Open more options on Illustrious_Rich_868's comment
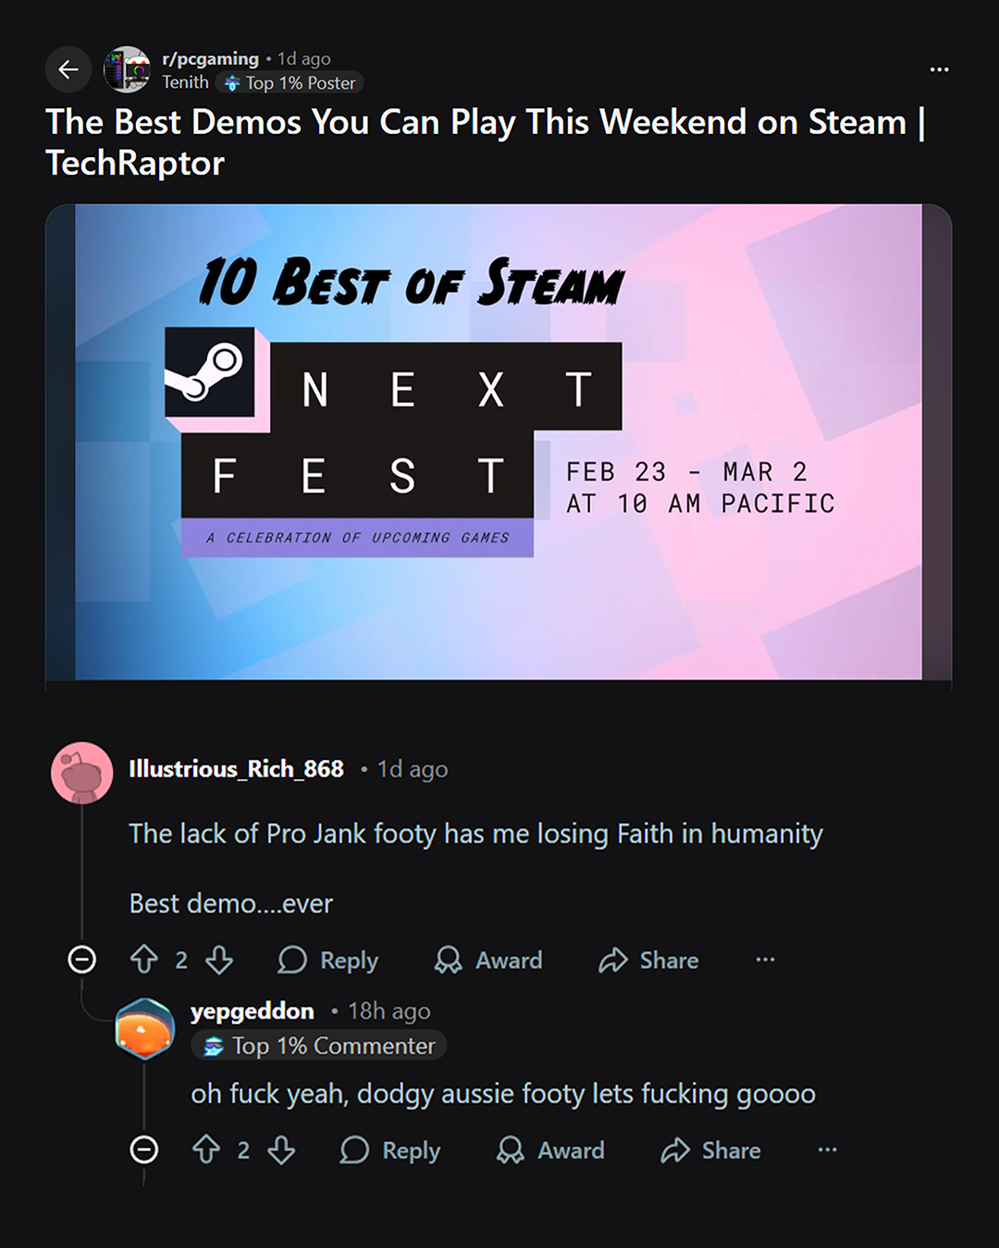The height and width of the screenshot is (1248, 999). point(765,960)
